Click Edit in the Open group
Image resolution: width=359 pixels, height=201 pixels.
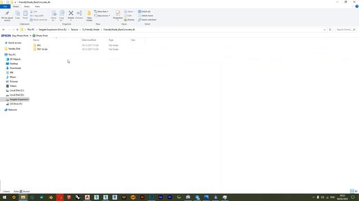tap(128, 16)
